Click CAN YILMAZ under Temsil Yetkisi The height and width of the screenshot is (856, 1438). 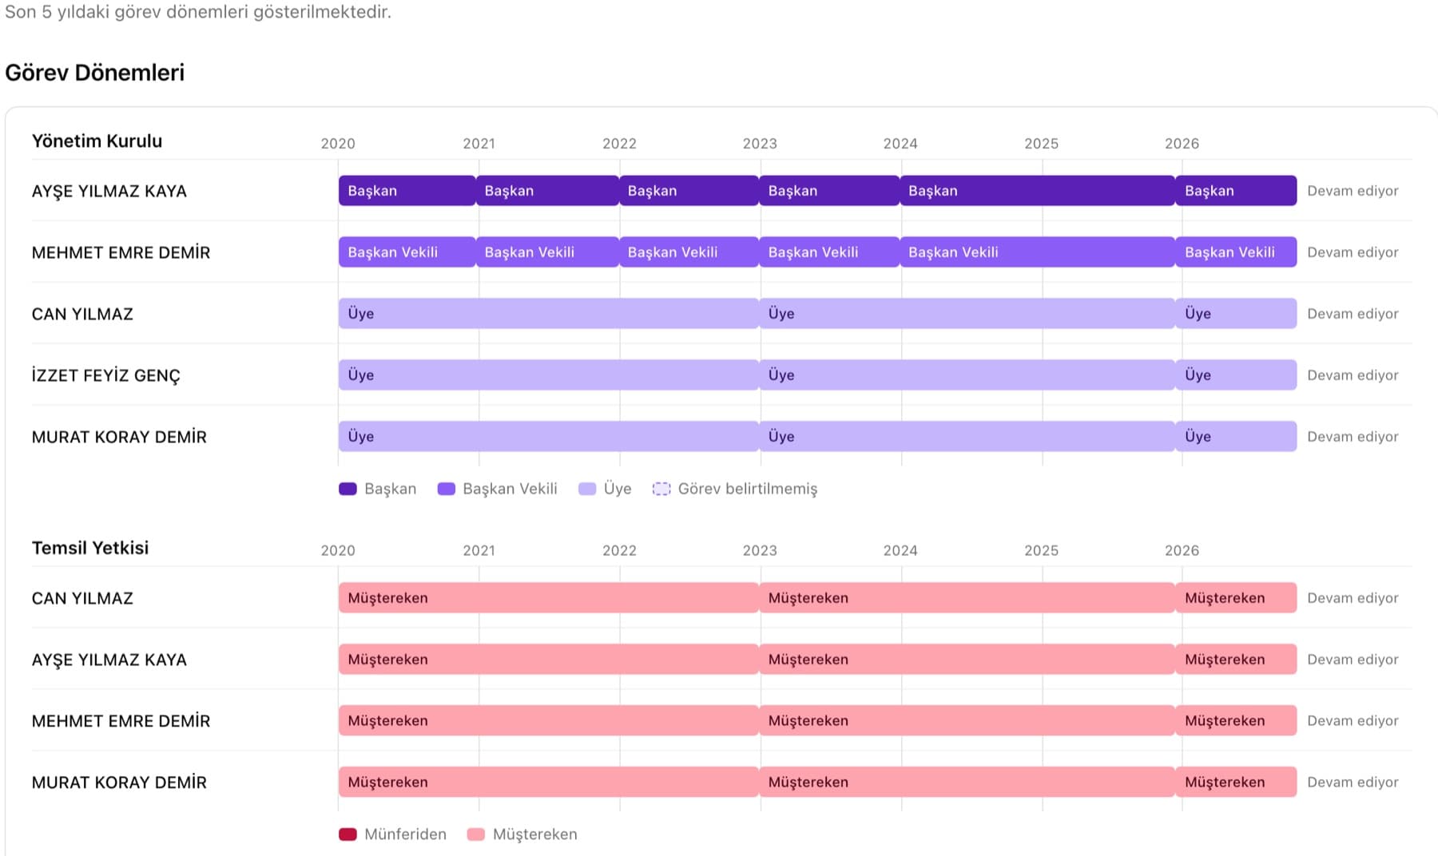point(82,598)
